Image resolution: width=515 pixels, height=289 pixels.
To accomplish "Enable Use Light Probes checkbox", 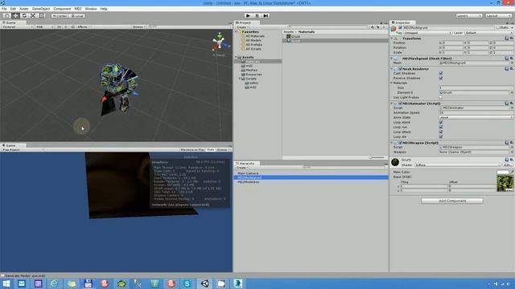I will coord(441,97).
